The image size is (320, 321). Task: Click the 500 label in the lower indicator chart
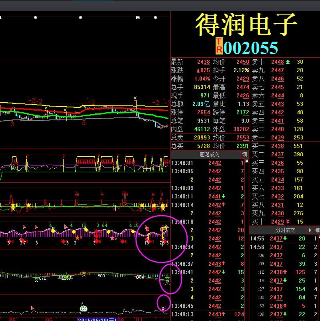tap(101, 276)
